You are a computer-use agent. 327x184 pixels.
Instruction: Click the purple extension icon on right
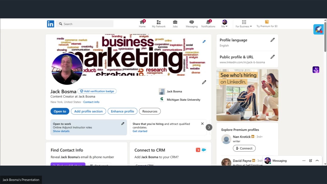coord(316,70)
